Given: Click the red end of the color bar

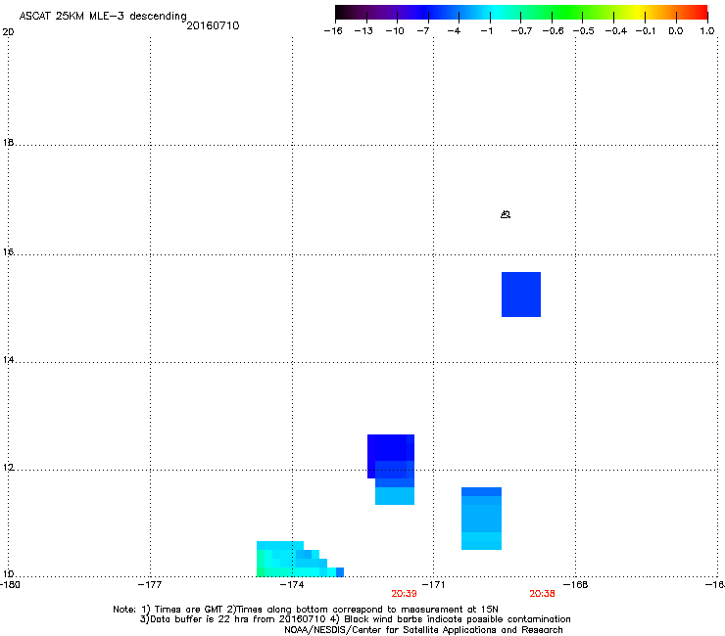Looking at the screenshot, I should click(702, 12).
